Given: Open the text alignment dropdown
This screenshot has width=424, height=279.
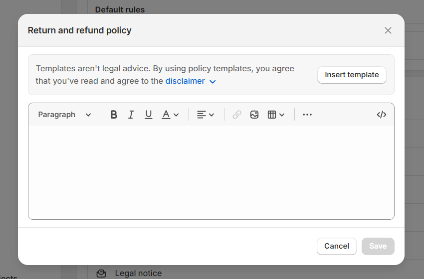Looking at the screenshot, I should pyautogui.click(x=206, y=115).
